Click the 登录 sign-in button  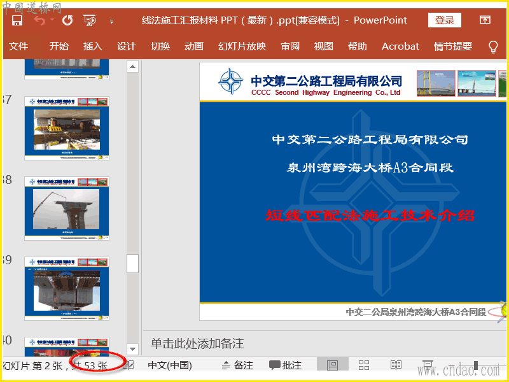444,20
